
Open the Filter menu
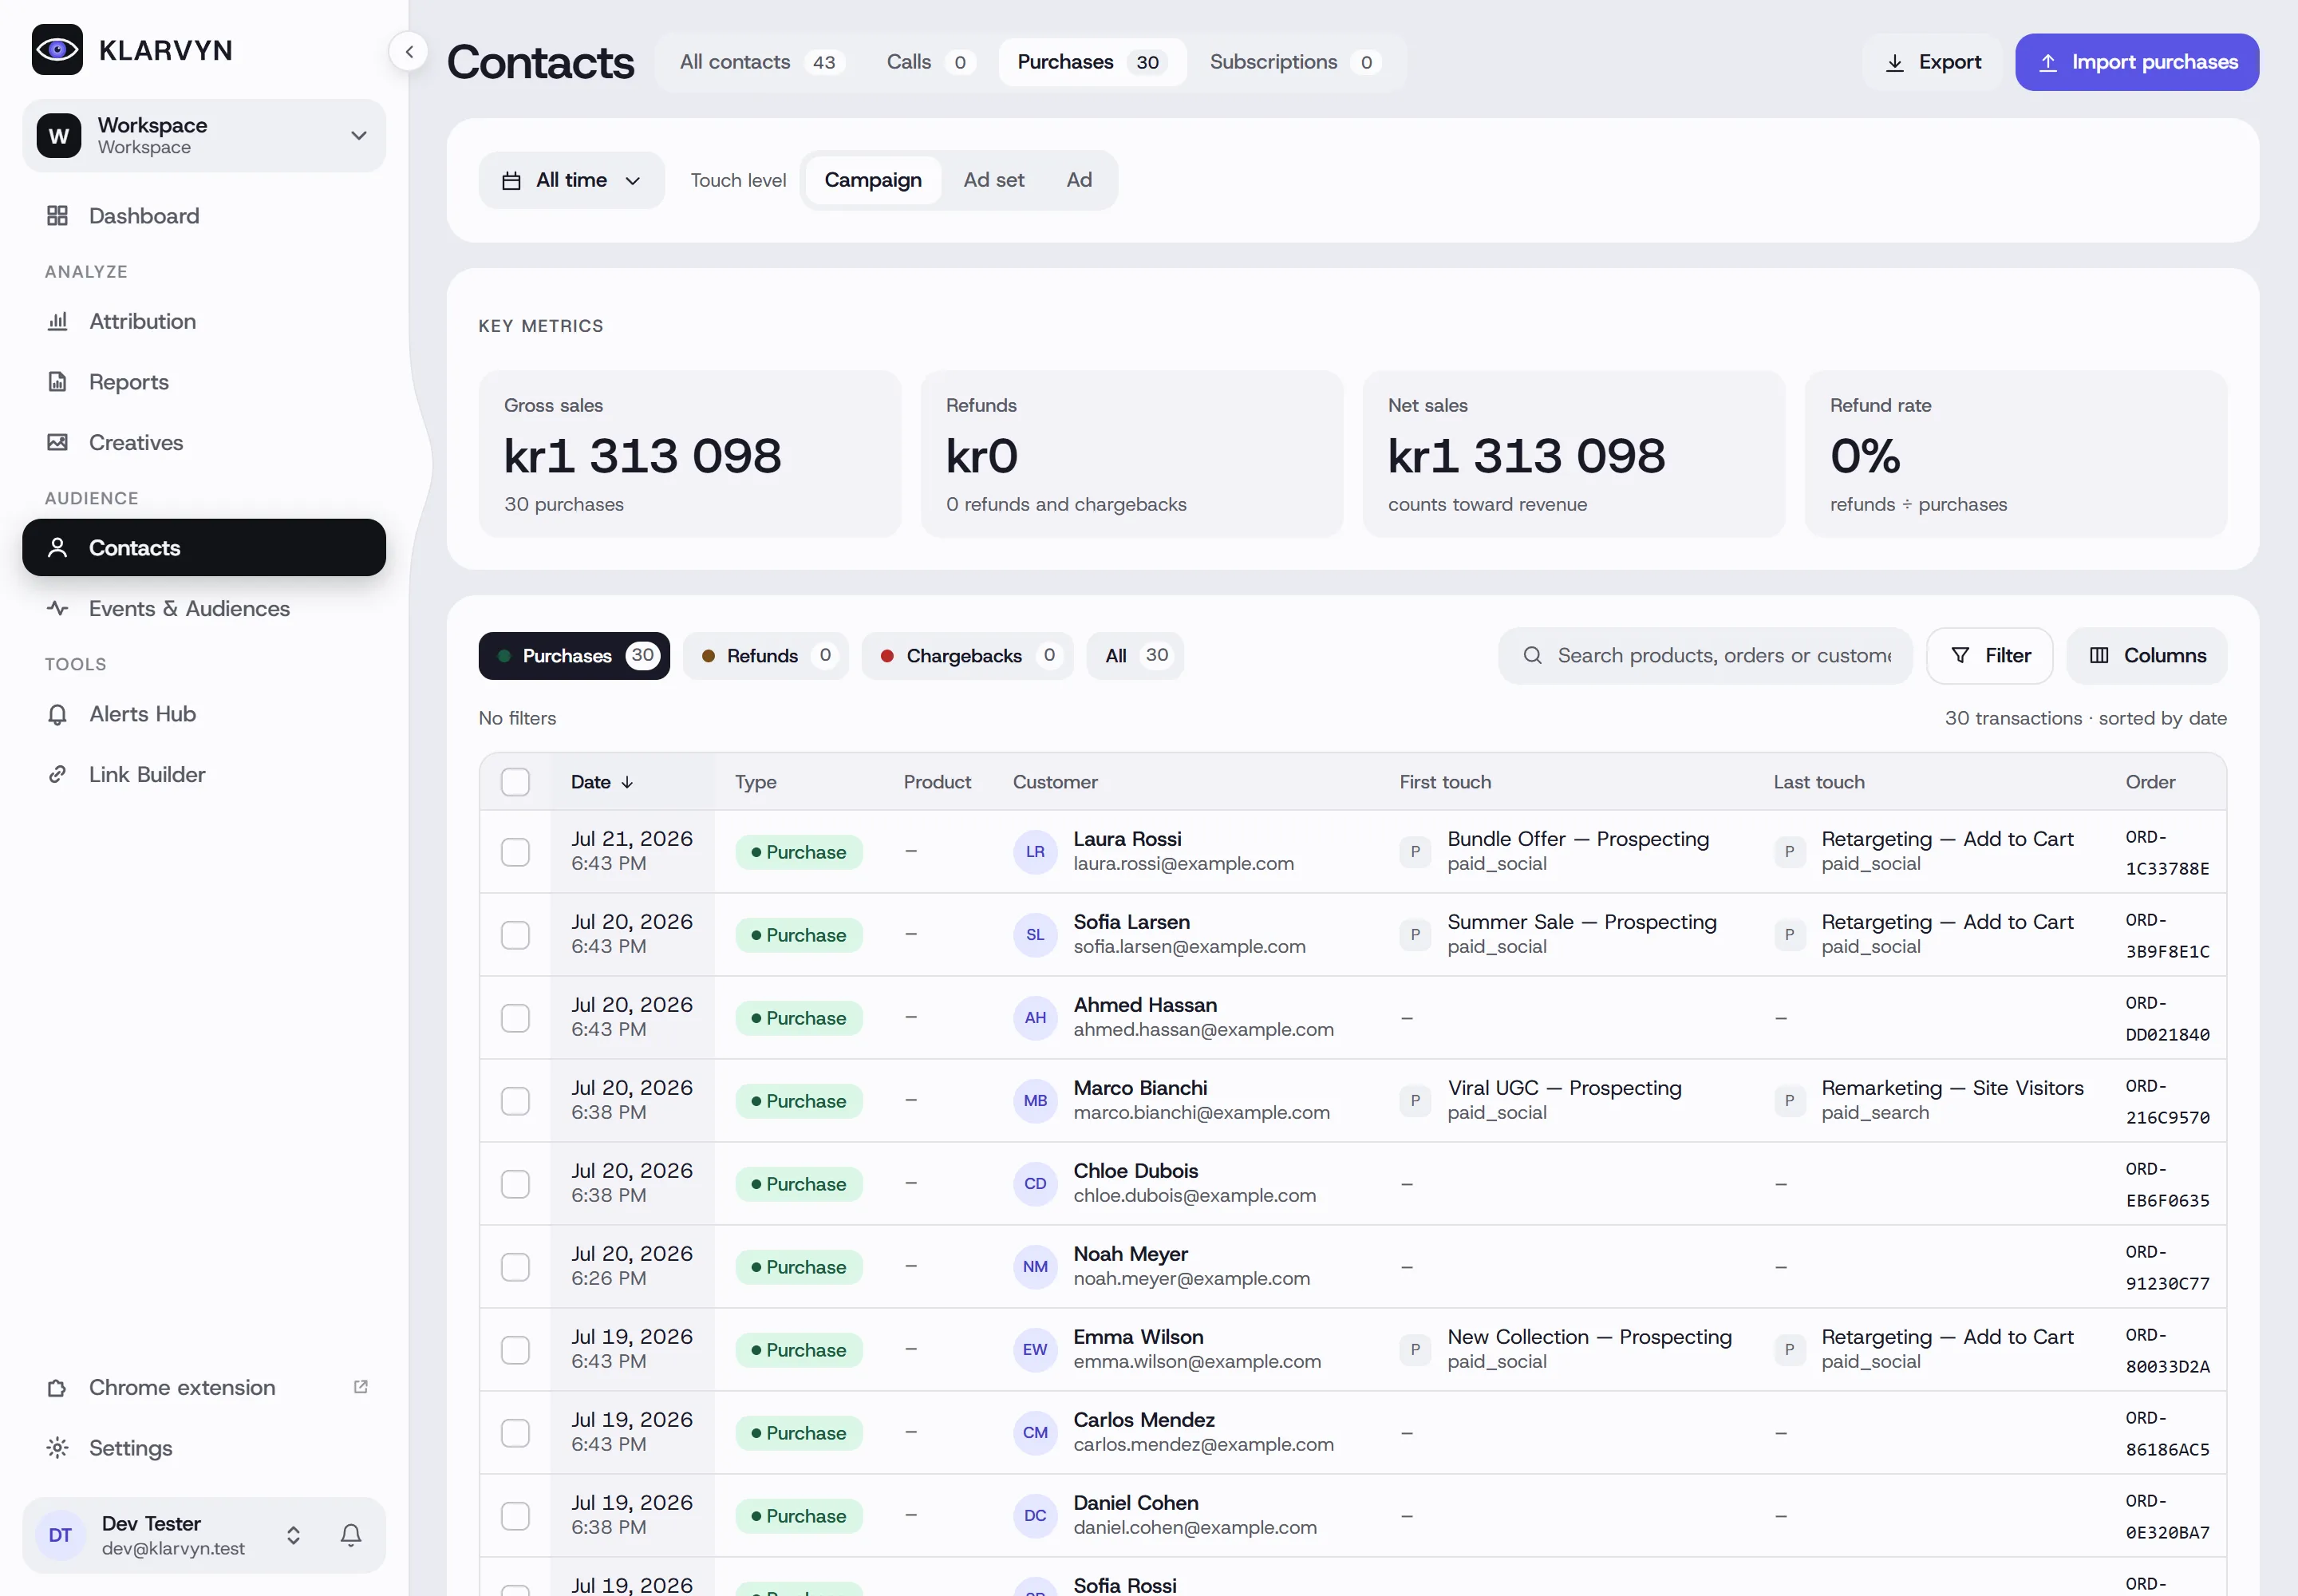click(1989, 655)
